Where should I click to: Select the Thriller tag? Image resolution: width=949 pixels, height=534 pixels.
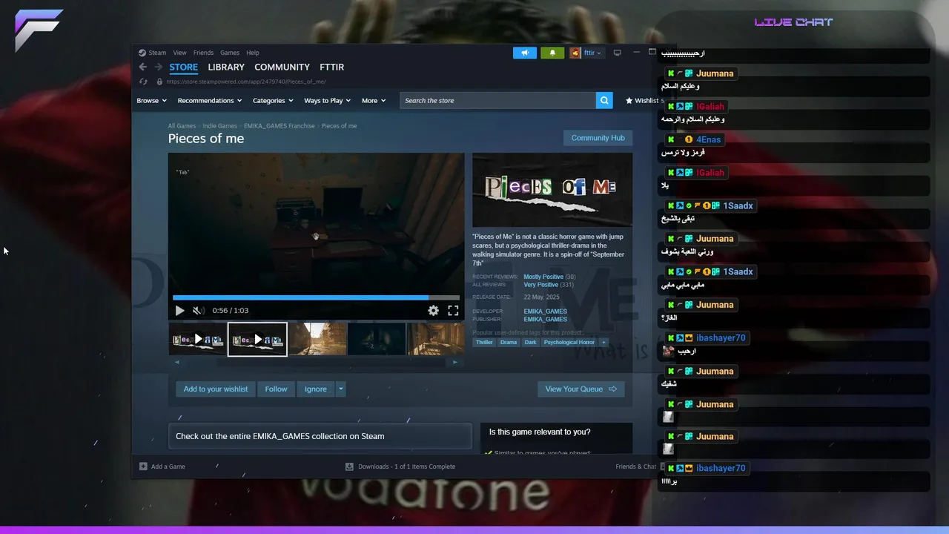click(x=484, y=342)
